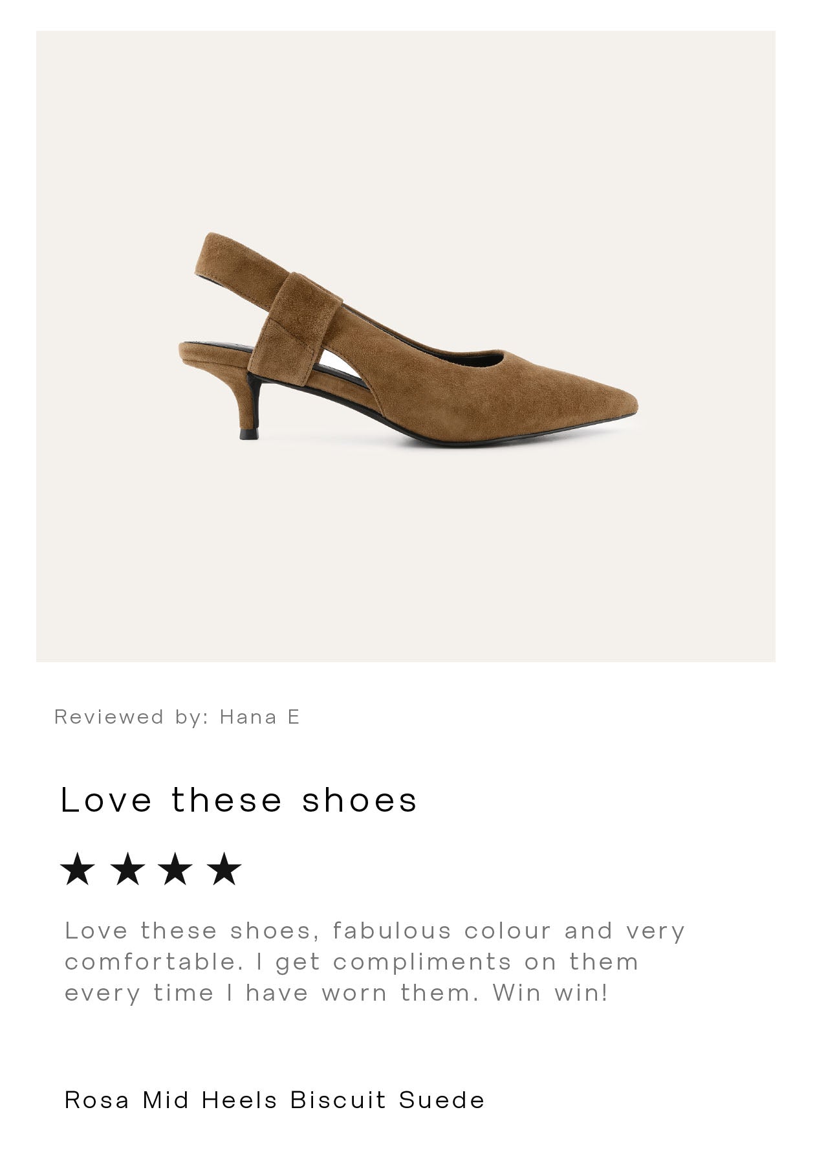Viewport: 815px width, 1167px height.
Task: Click the reviewer name Hana E
Action: click(x=259, y=717)
